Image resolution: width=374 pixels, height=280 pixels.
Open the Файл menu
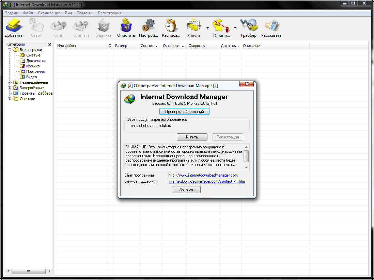coord(28,13)
